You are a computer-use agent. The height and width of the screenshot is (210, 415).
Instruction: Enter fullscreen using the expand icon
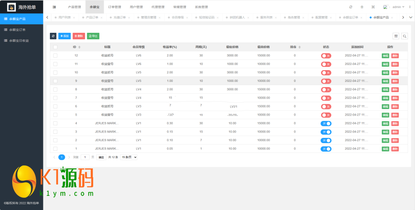click(x=373, y=7)
